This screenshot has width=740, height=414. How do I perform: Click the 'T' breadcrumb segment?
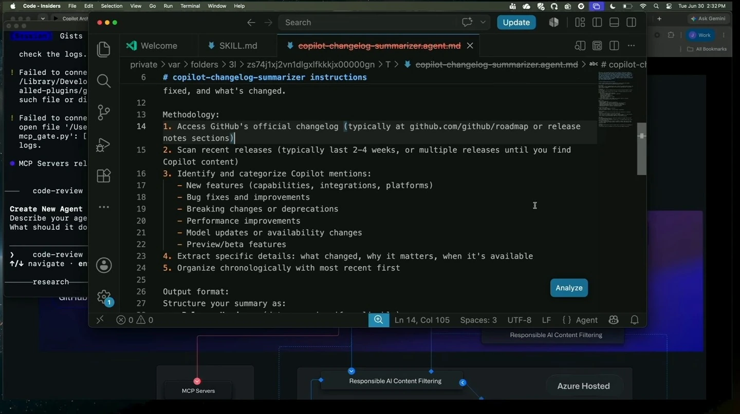(388, 65)
